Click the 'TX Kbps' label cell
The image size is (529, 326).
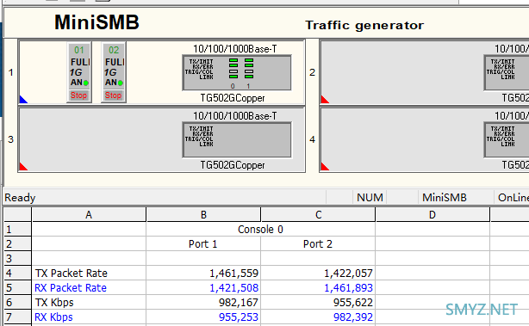tap(89, 302)
